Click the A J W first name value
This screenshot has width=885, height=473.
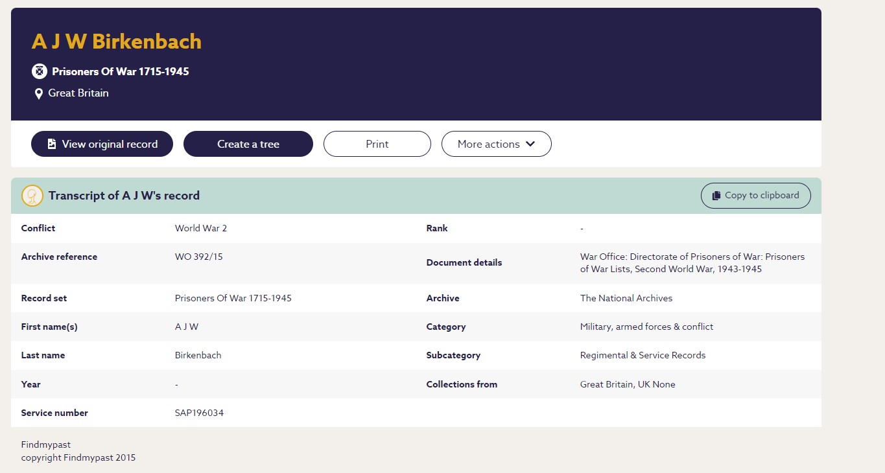point(187,327)
